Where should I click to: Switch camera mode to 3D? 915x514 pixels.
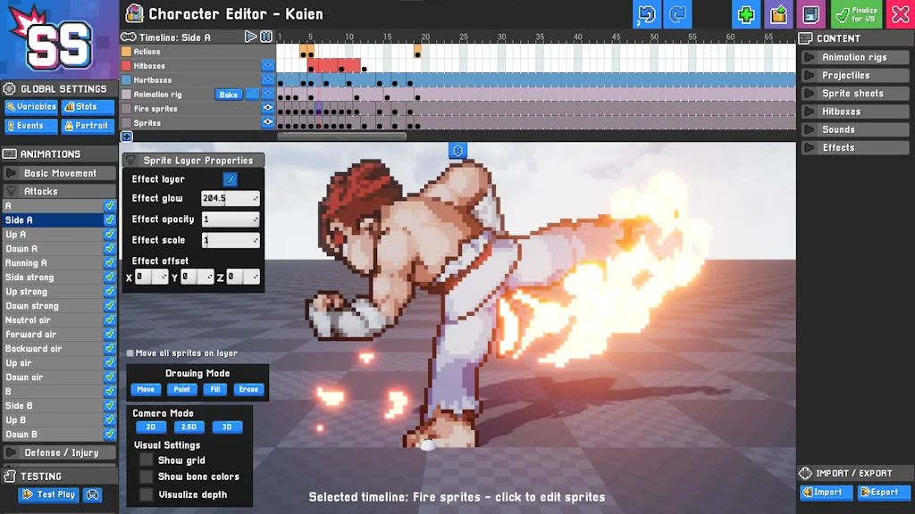pos(227,427)
